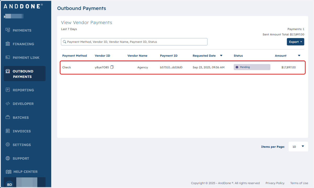The width and height of the screenshot is (314, 188).
Task: Click the Vendor ID column header
Action: tap(102, 56)
